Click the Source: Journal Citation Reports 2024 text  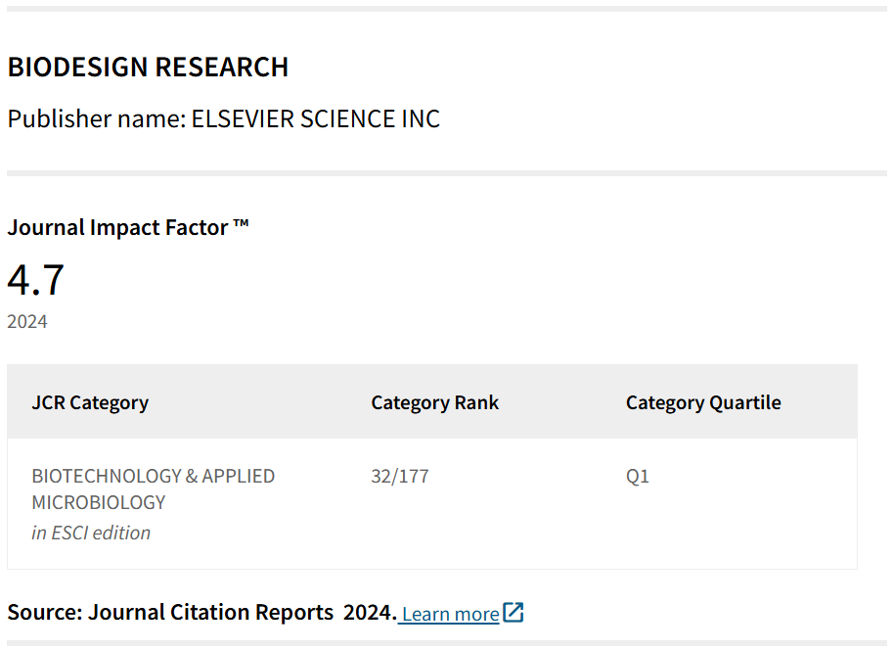tap(201, 613)
